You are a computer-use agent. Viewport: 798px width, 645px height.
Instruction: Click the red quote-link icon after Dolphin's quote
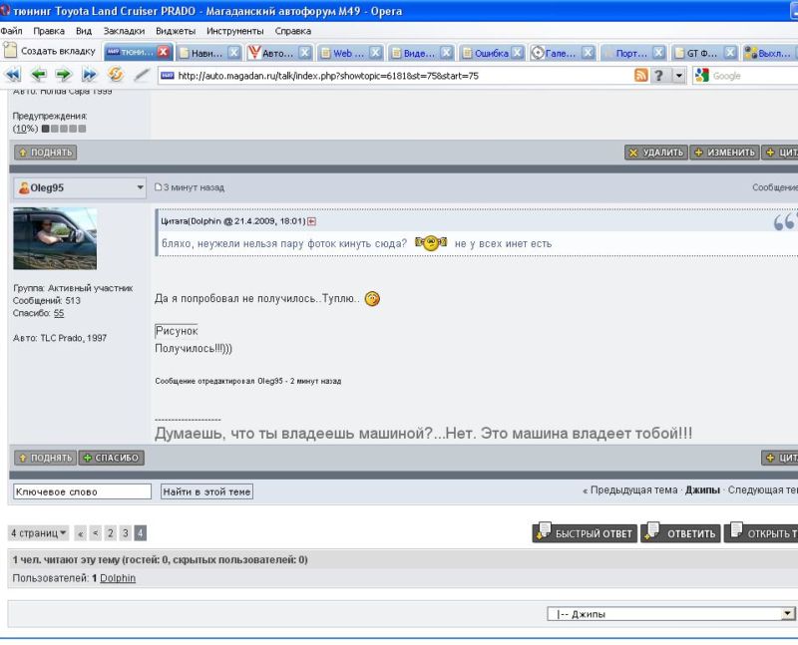[311, 220]
